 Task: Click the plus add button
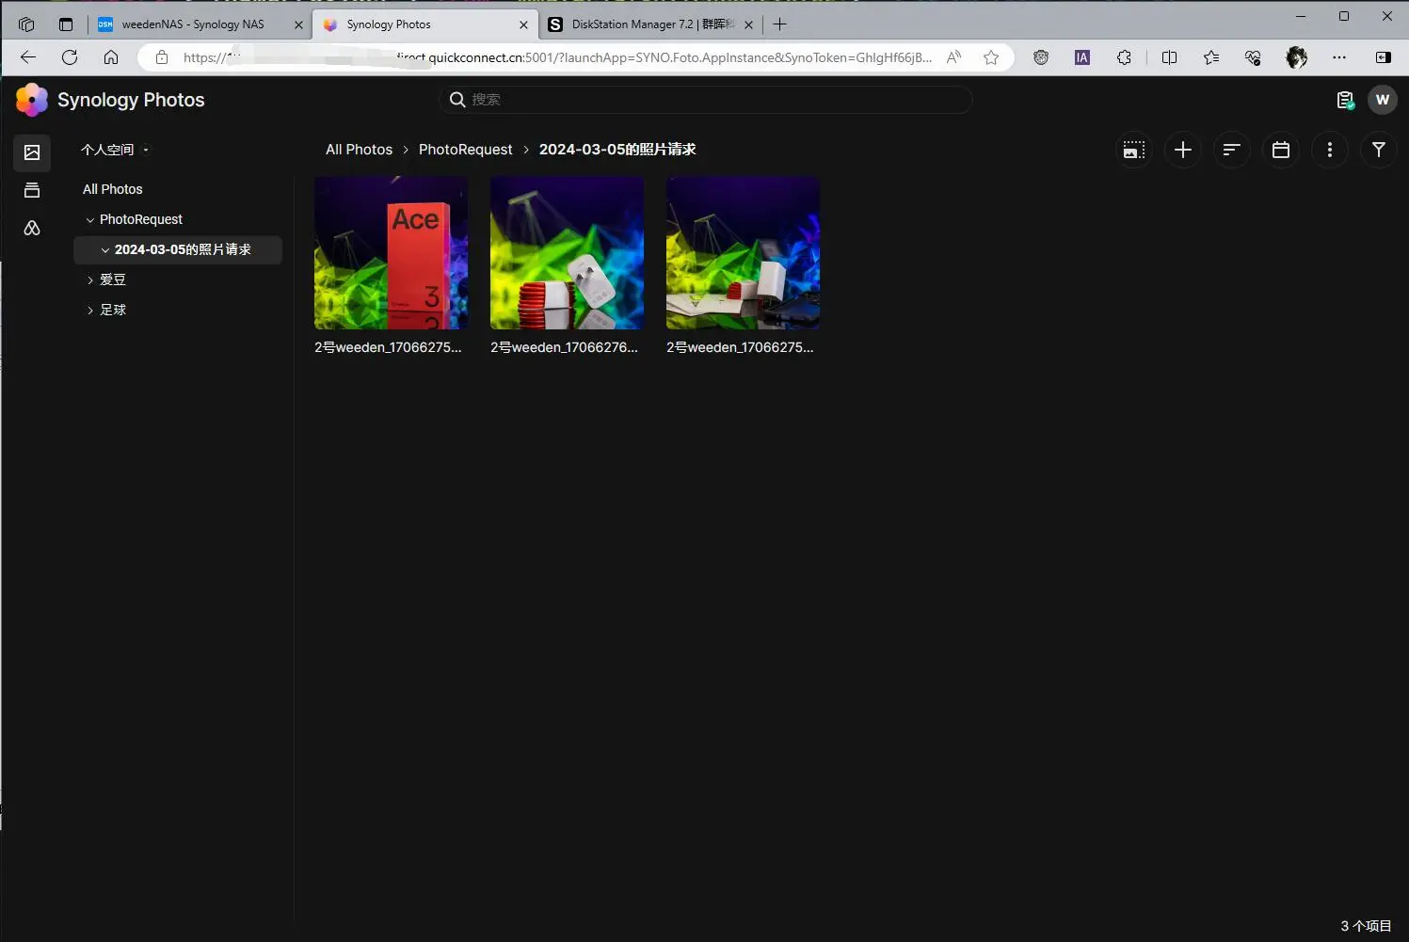[x=1183, y=150]
